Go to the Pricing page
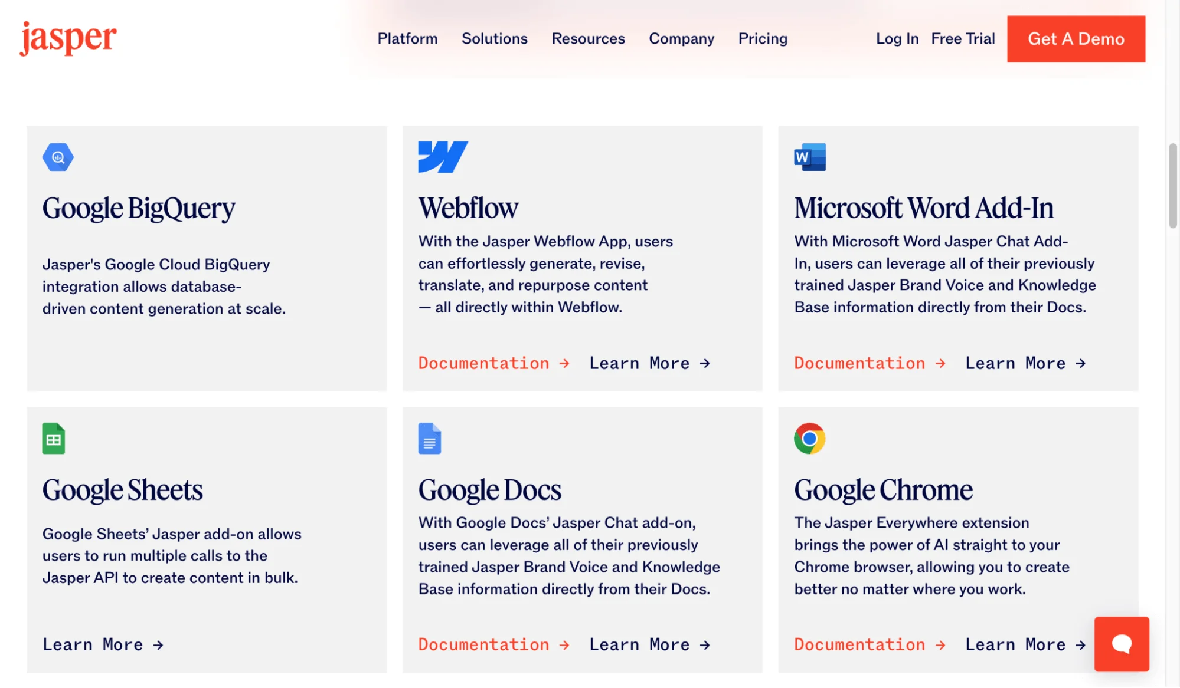 click(x=762, y=38)
